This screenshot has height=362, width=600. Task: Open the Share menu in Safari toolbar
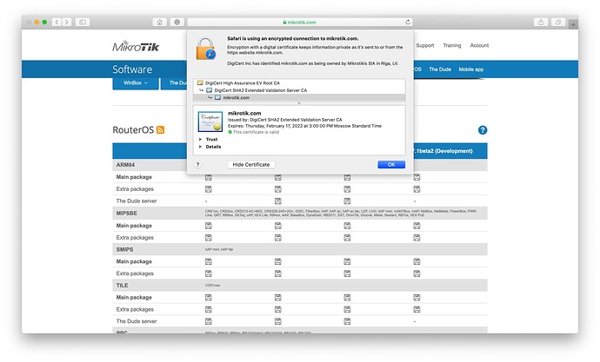click(541, 23)
